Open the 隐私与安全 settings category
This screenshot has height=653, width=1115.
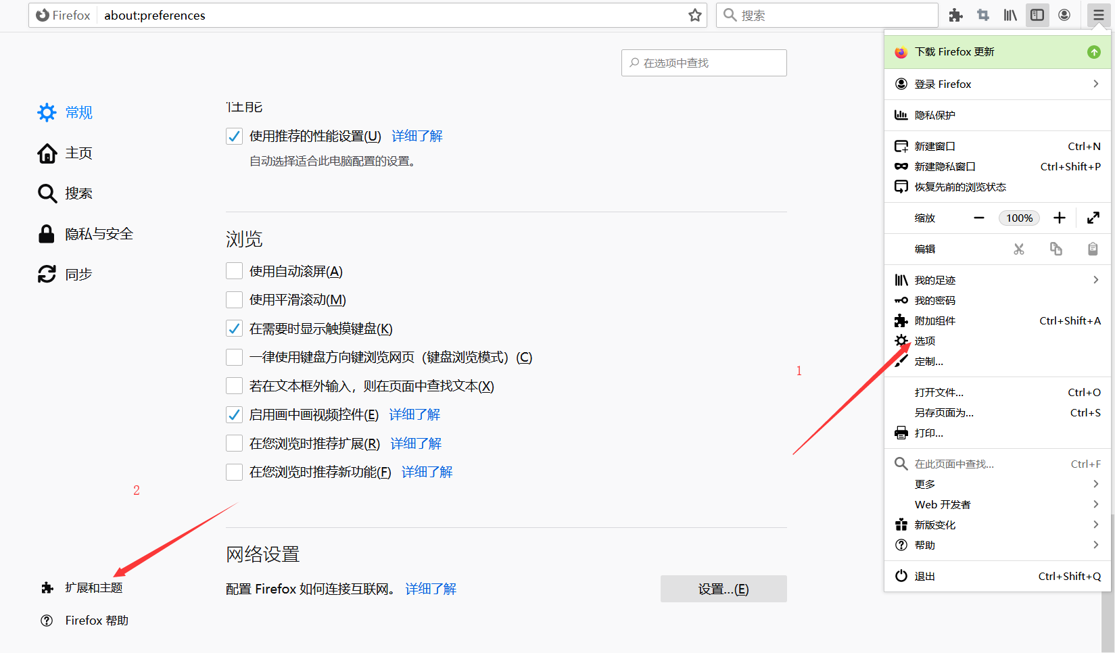(x=86, y=234)
